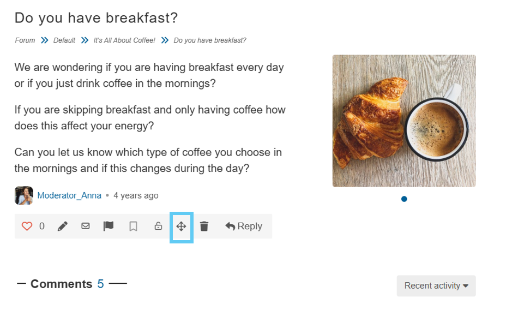Reply to the breakfast post

click(244, 226)
